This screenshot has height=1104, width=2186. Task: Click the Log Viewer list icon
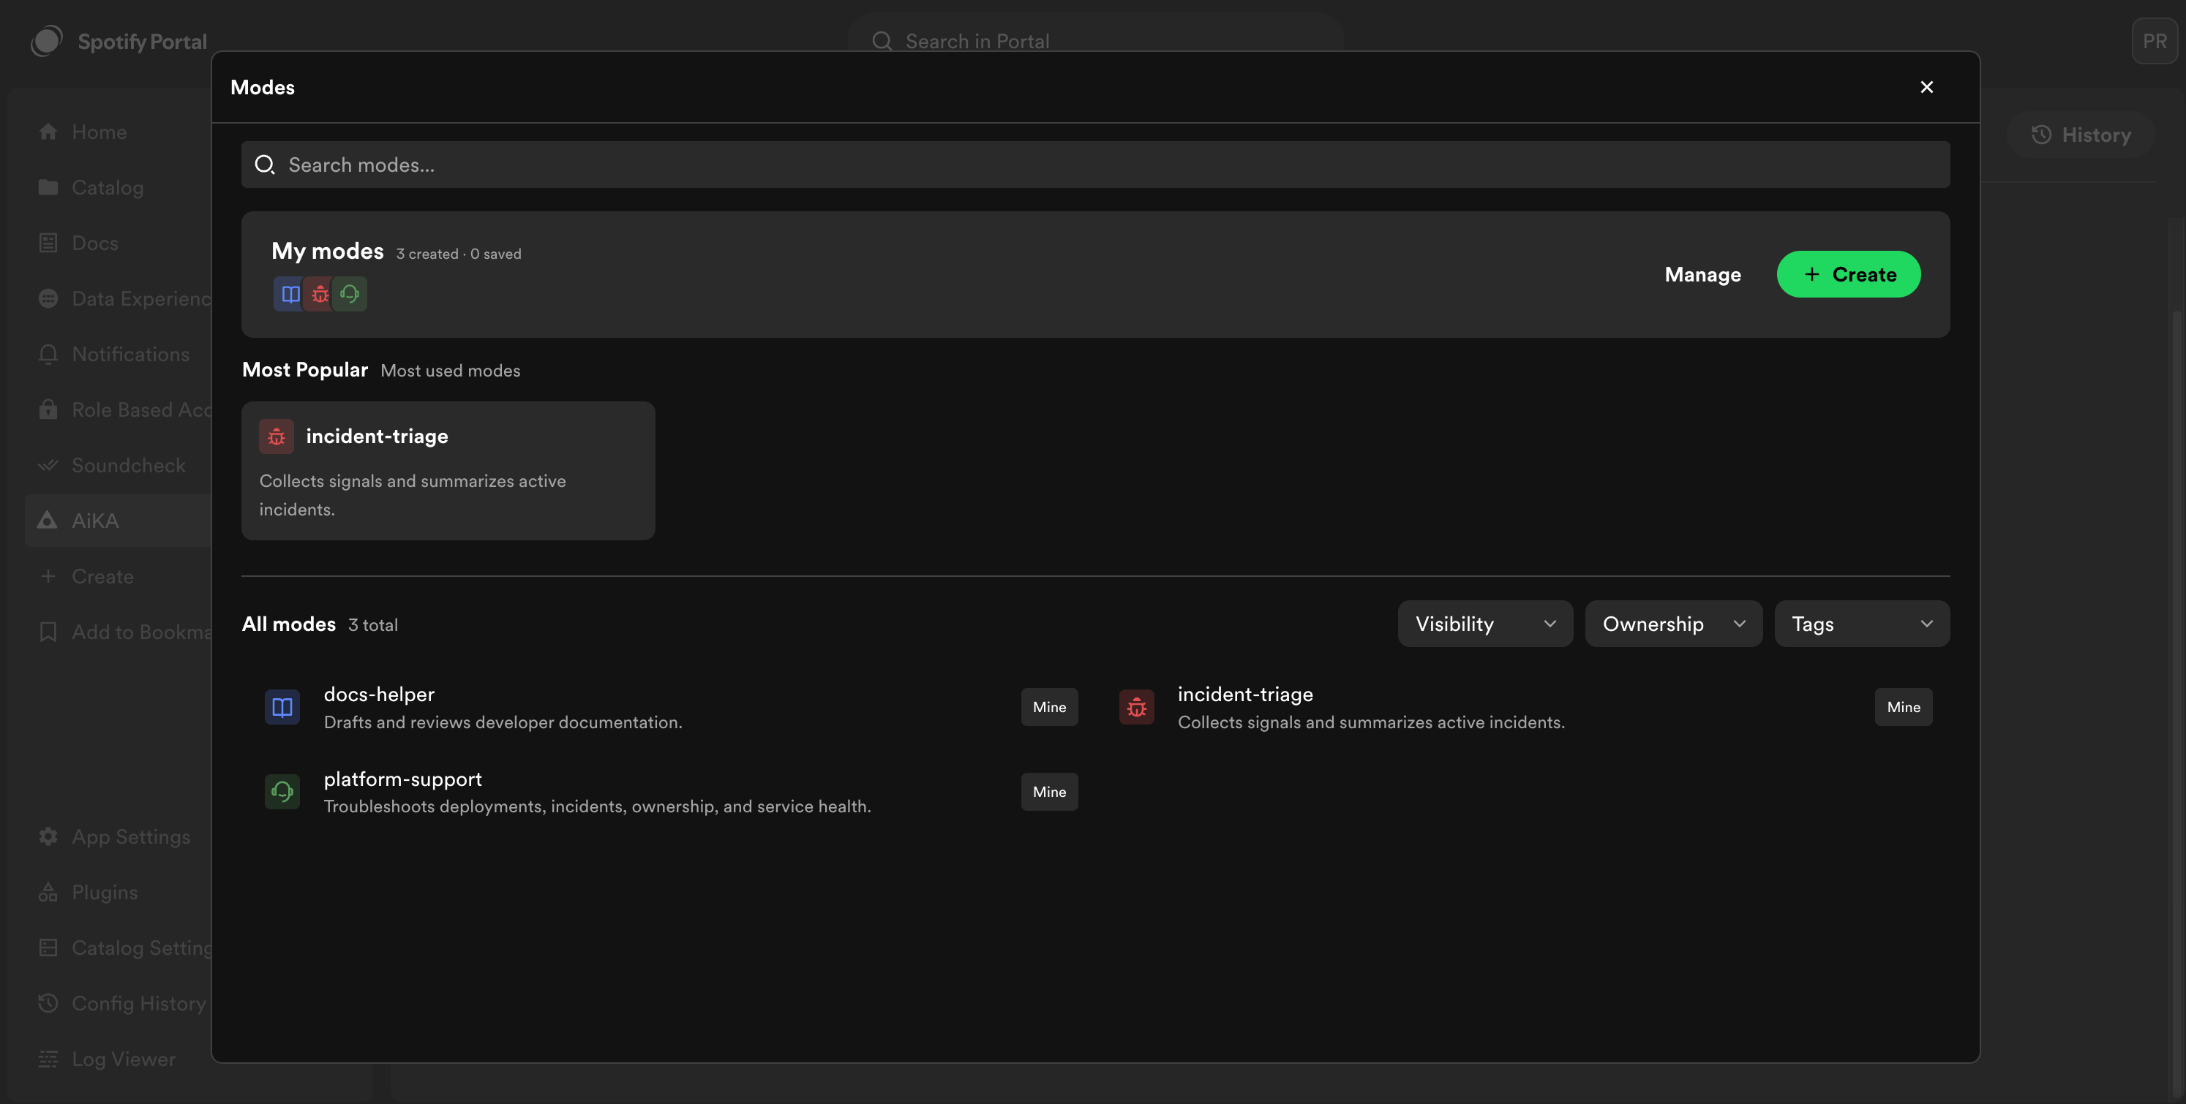click(x=48, y=1059)
